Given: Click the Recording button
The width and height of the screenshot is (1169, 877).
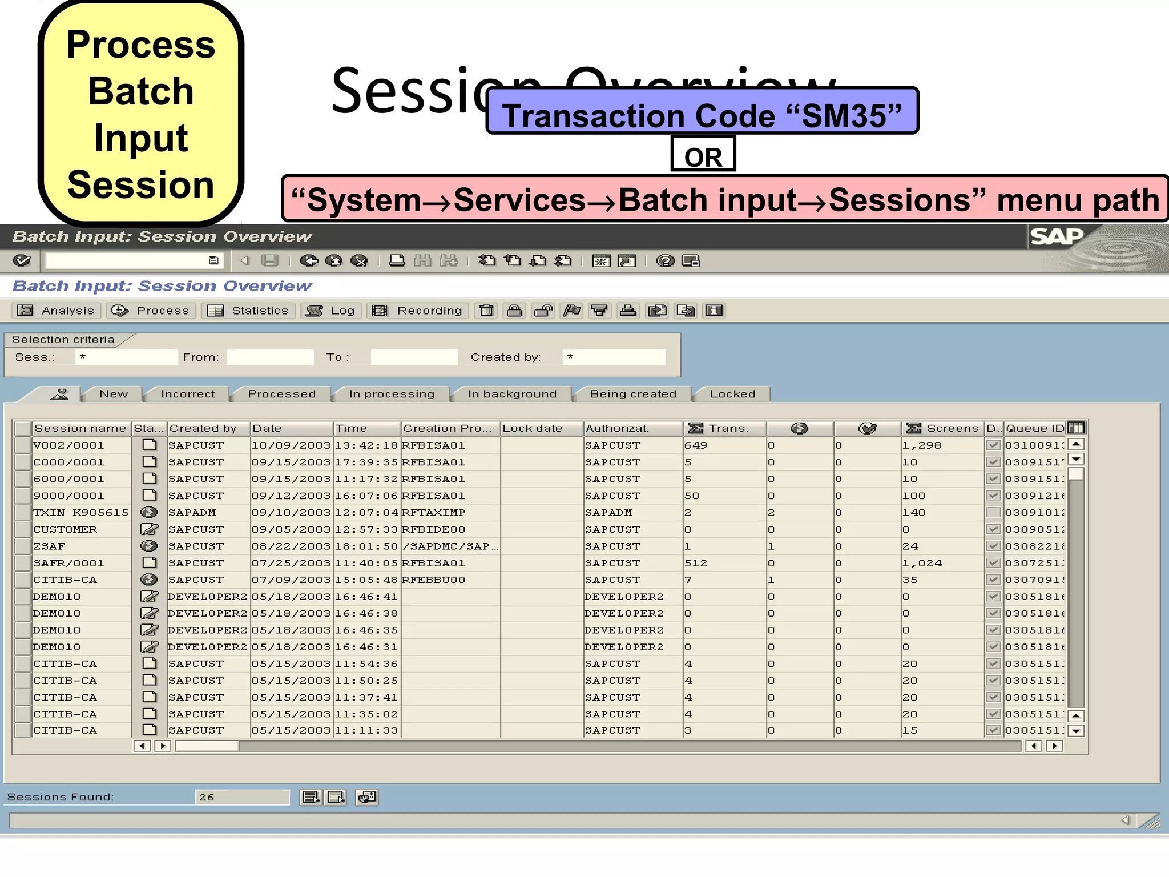Looking at the screenshot, I should [417, 311].
